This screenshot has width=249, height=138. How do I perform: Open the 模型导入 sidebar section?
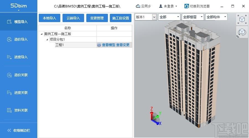pos(19,22)
